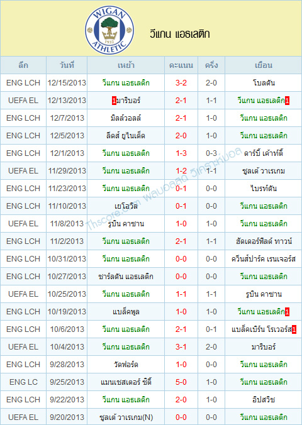302x425 pixels.
Task: Open the 1-3 score on 12/1/2013
Action: pos(181,153)
